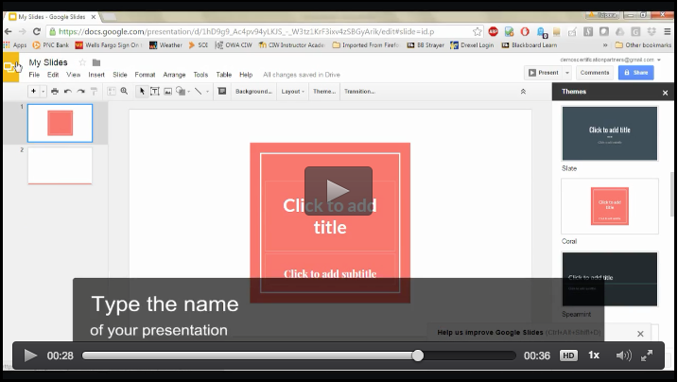Screen dimensions: 678x382
Task: Open the Chrome menu hamburger icon
Action: tap(668, 31)
